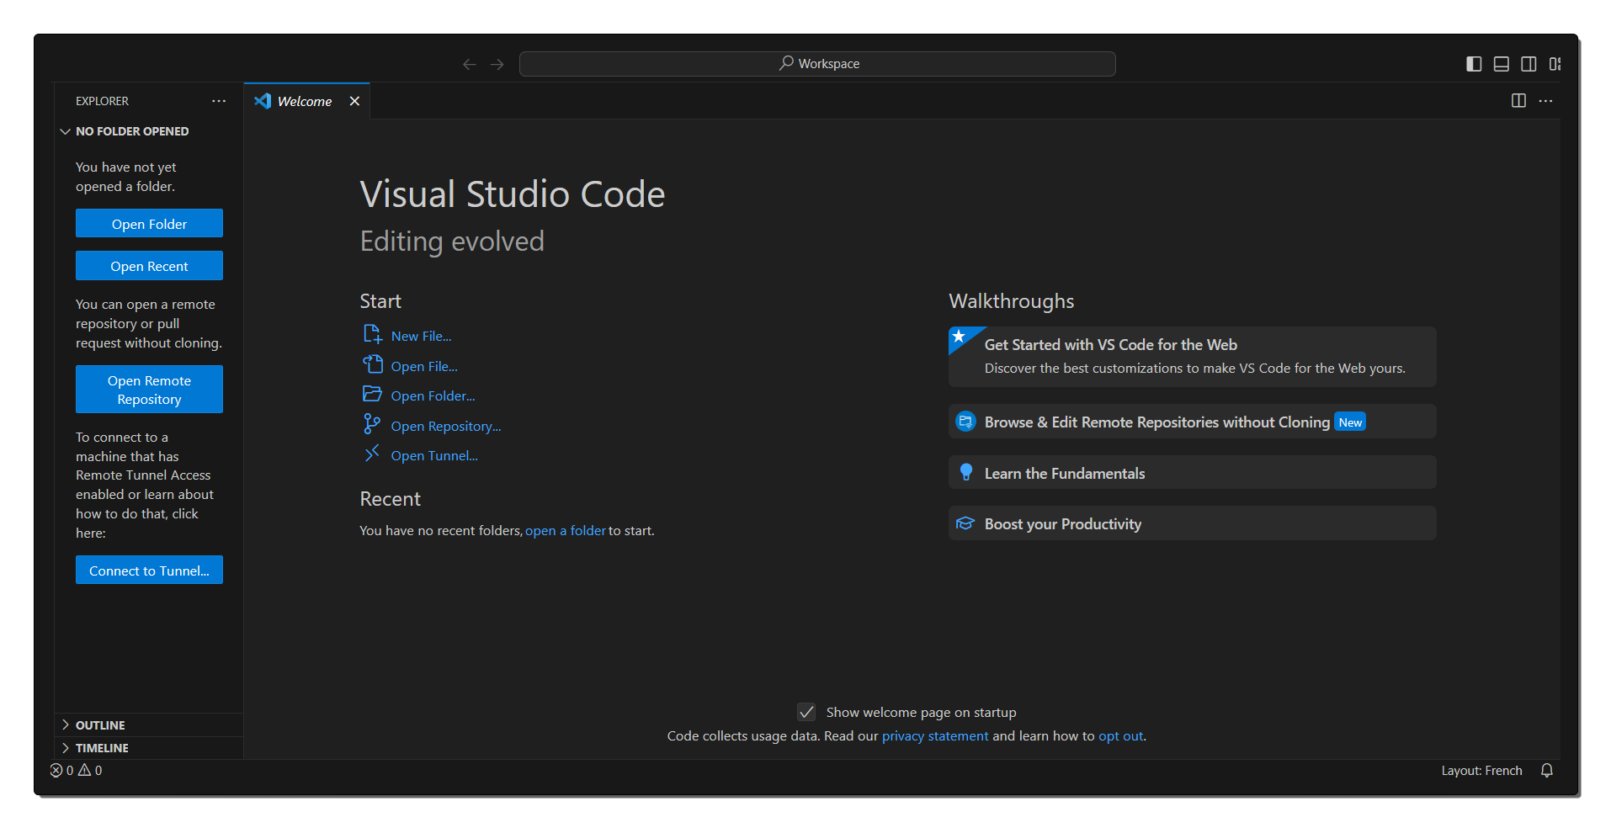Click the Open Recent button
Screen dimensions: 1611x828
click(x=149, y=266)
